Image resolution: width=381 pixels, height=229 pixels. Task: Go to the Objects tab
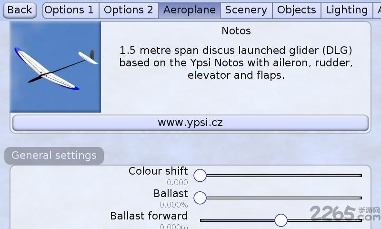(x=297, y=10)
